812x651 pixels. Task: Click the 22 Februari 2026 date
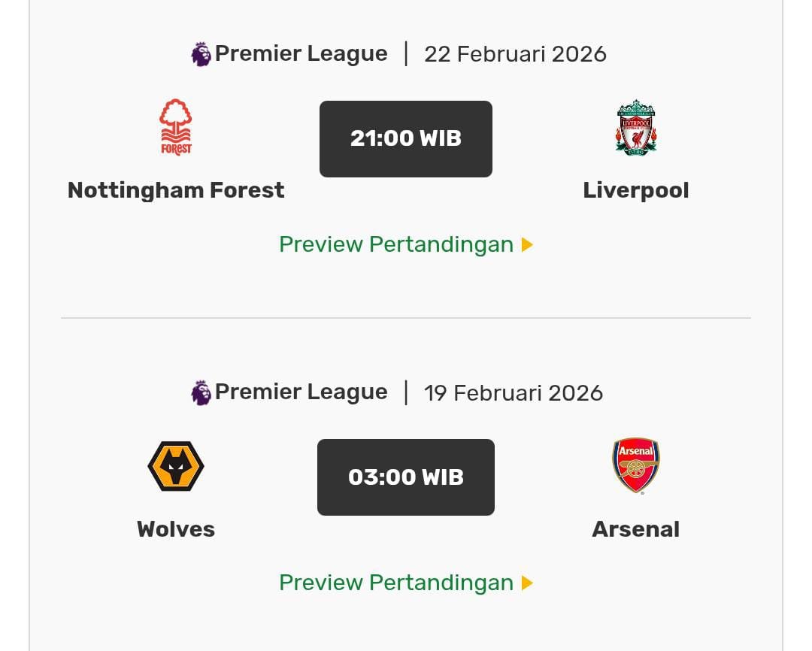(515, 54)
